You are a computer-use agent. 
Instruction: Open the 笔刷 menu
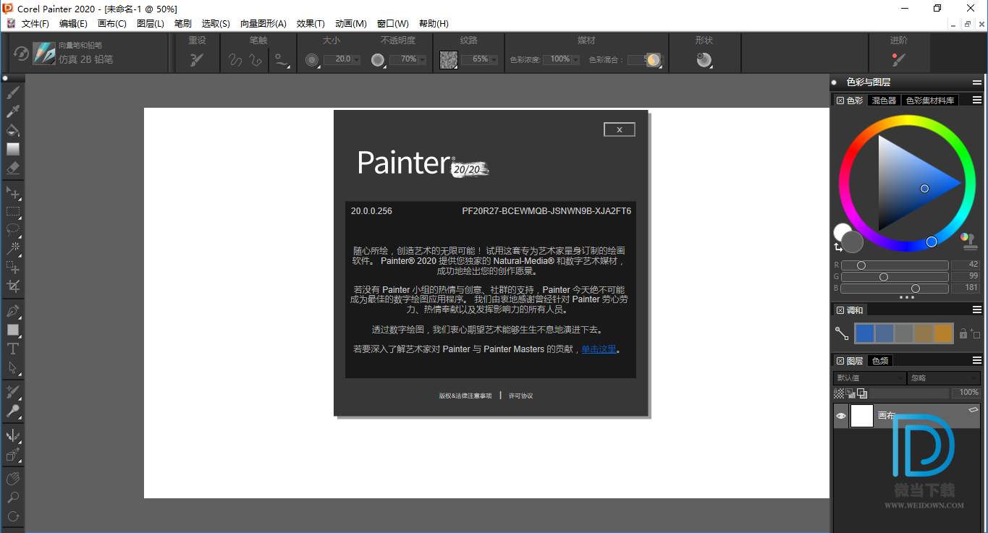point(183,24)
